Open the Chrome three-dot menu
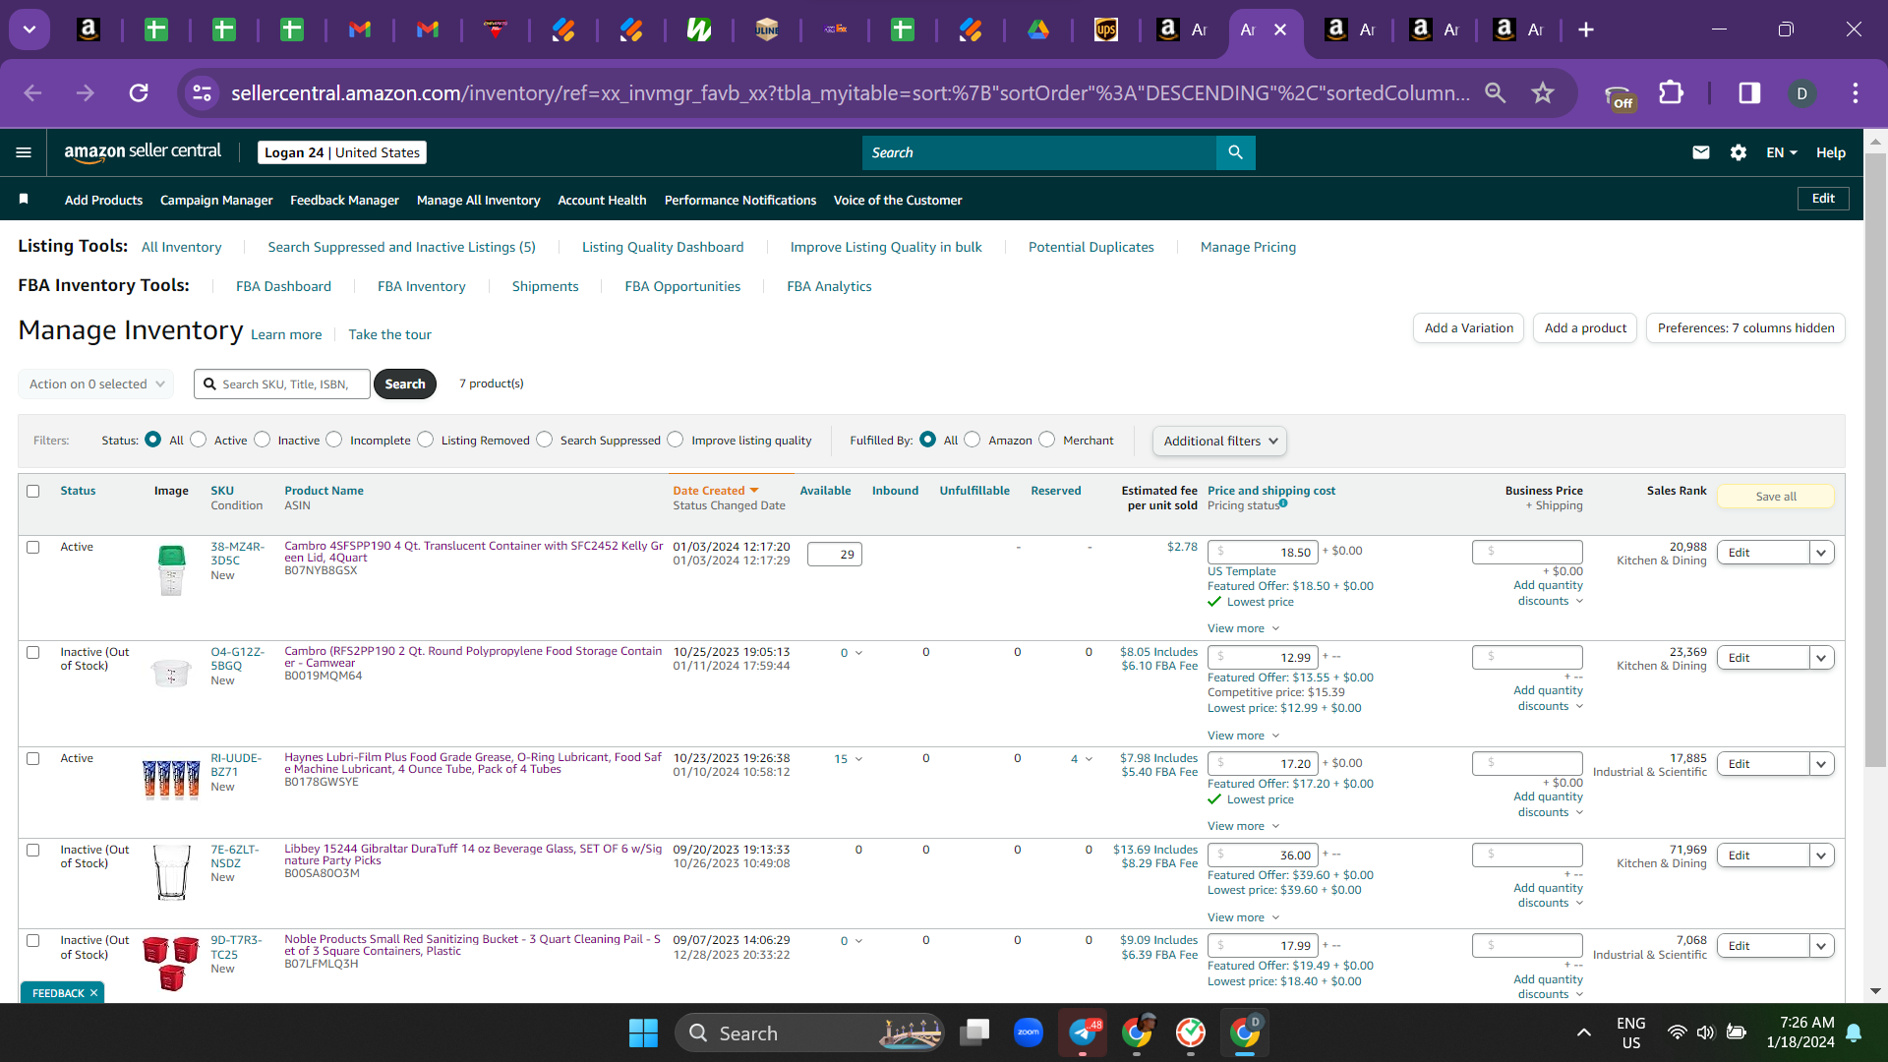 1856,92
